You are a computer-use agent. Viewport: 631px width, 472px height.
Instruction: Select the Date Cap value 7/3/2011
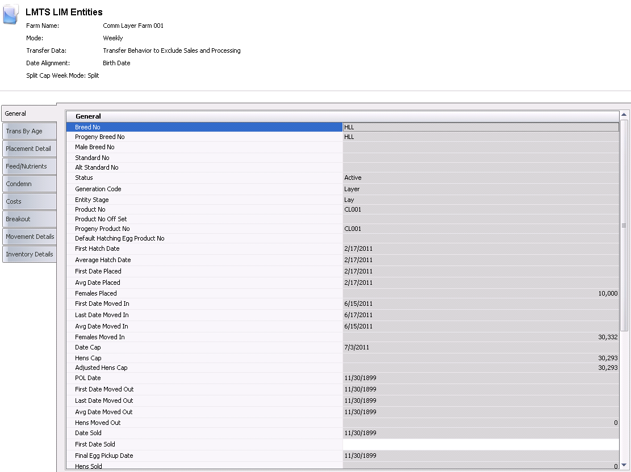point(357,347)
